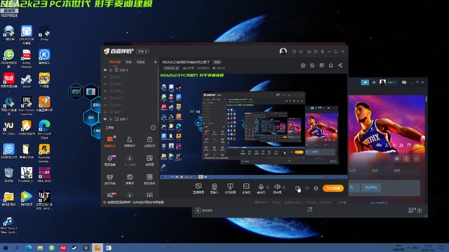Open the hamburger menu in the live companion title bar
Screen dimensions: 449x252
(322, 52)
